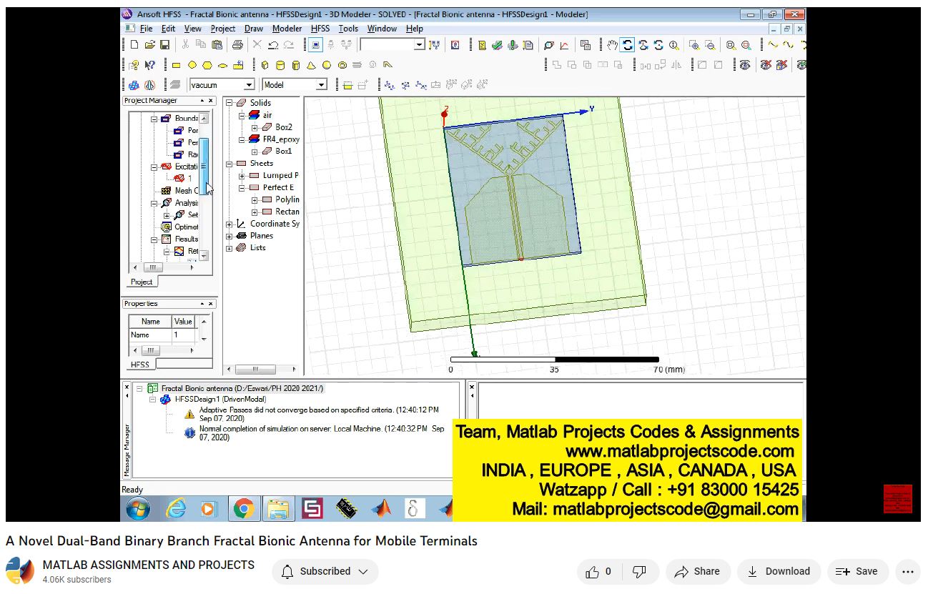Select the Pan (hand) view tool

[612, 45]
